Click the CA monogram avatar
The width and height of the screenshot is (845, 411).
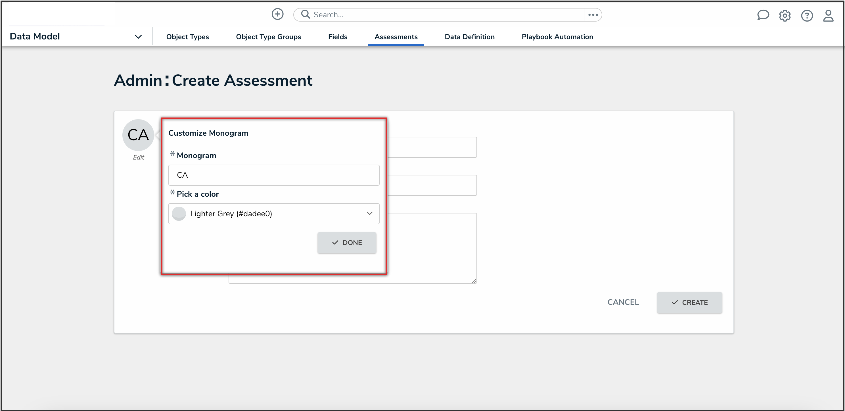click(x=138, y=135)
